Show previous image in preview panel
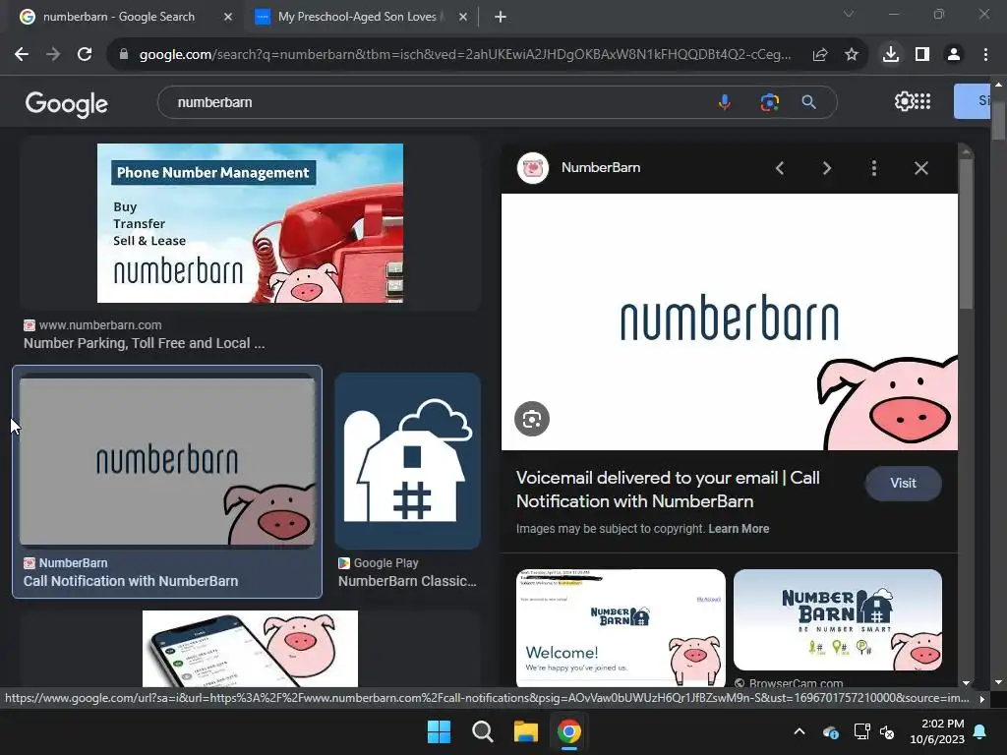Viewport: 1007px width, 755px height. (780, 168)
